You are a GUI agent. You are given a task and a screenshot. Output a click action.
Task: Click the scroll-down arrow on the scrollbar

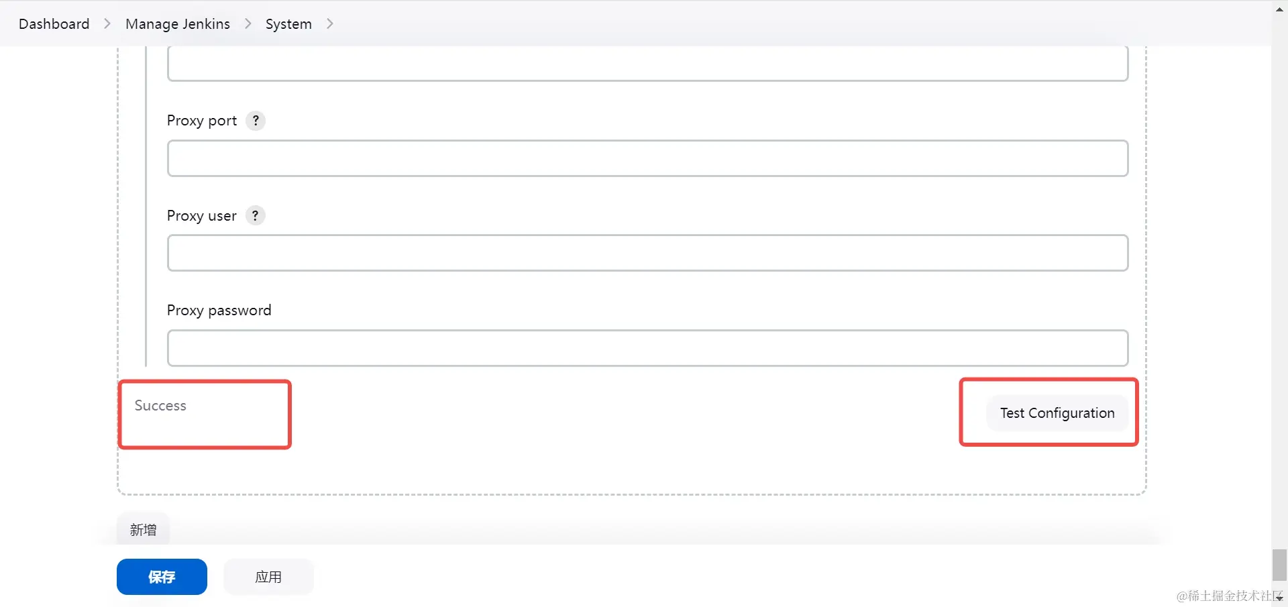click(x=1279, y=598)
